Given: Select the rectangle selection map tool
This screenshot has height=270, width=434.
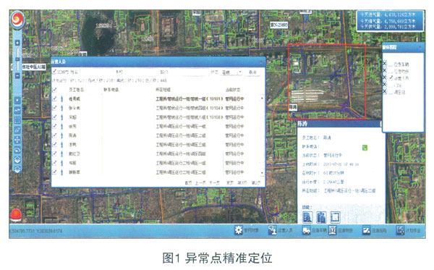Looking at the screenshot, I should point(17,120).
